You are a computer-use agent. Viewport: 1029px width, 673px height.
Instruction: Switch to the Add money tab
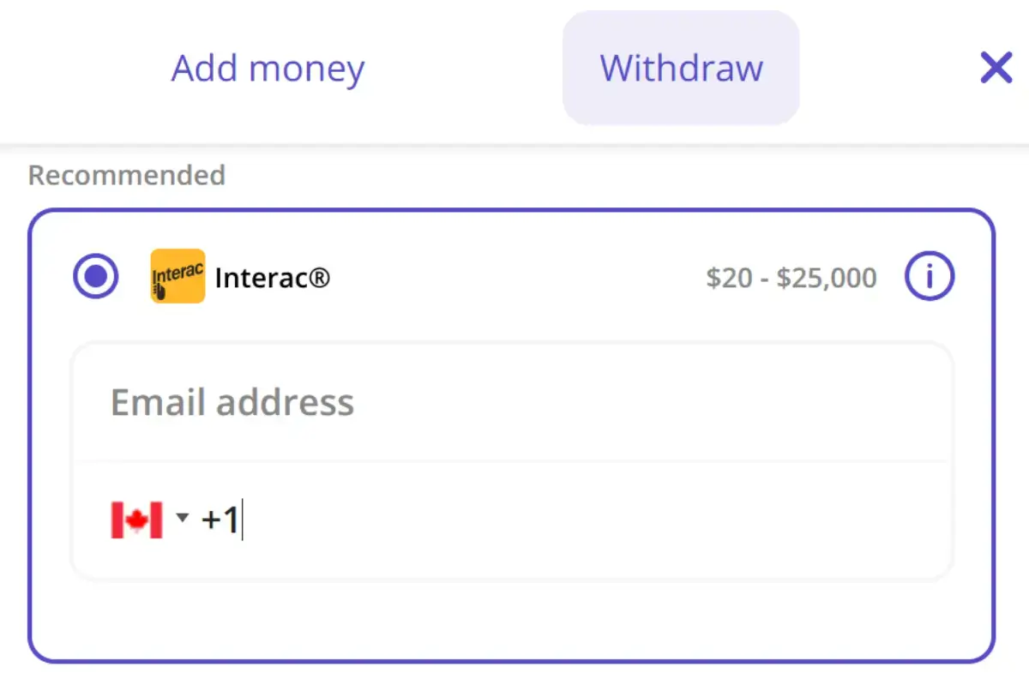pos(268,68)
